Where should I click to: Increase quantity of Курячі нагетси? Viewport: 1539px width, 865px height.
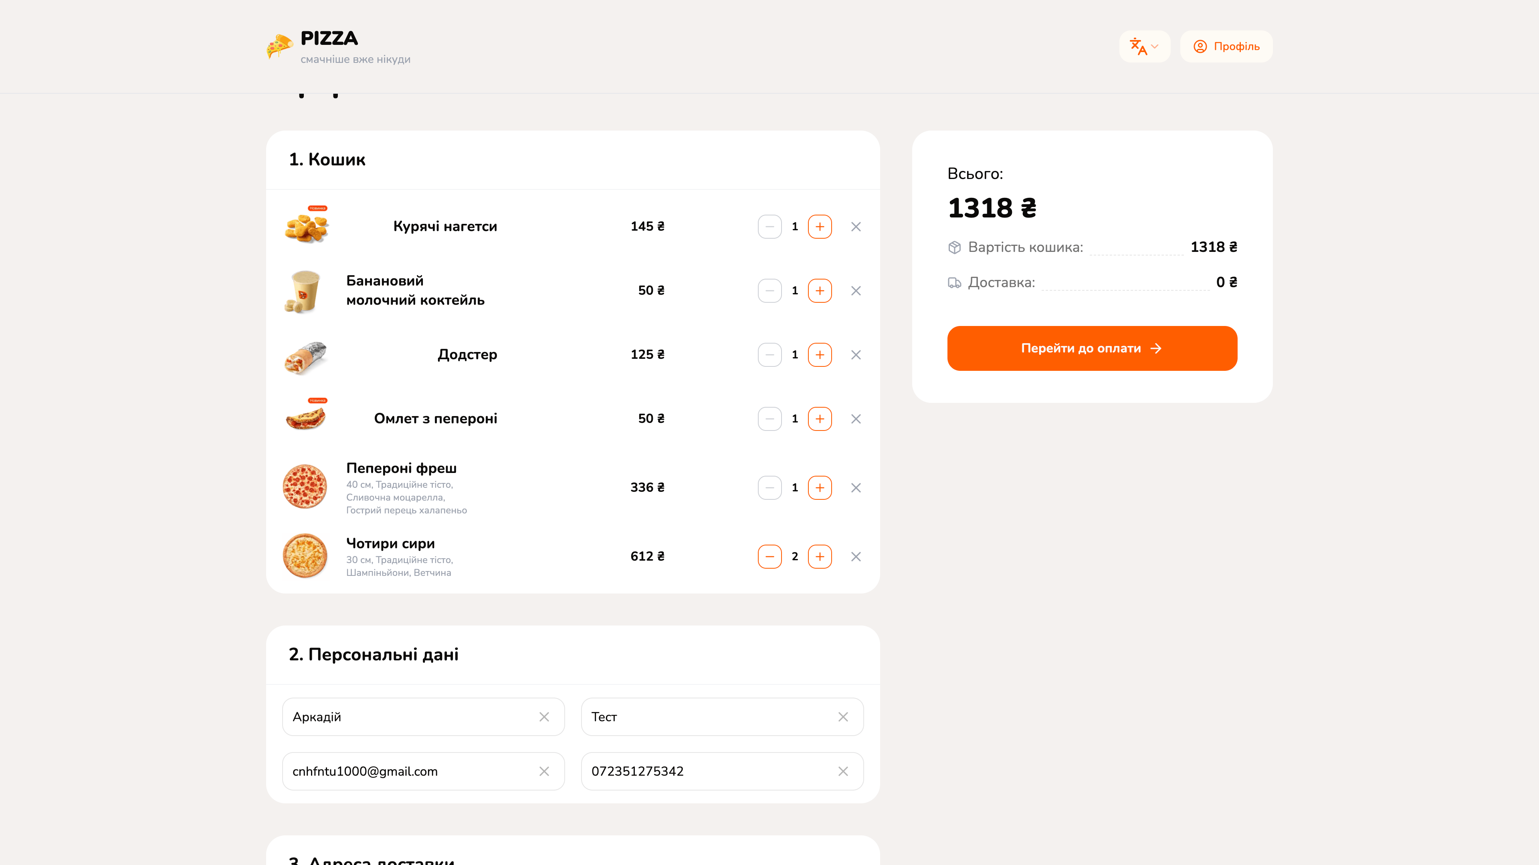pyautogui.click(x=820, y=226)
